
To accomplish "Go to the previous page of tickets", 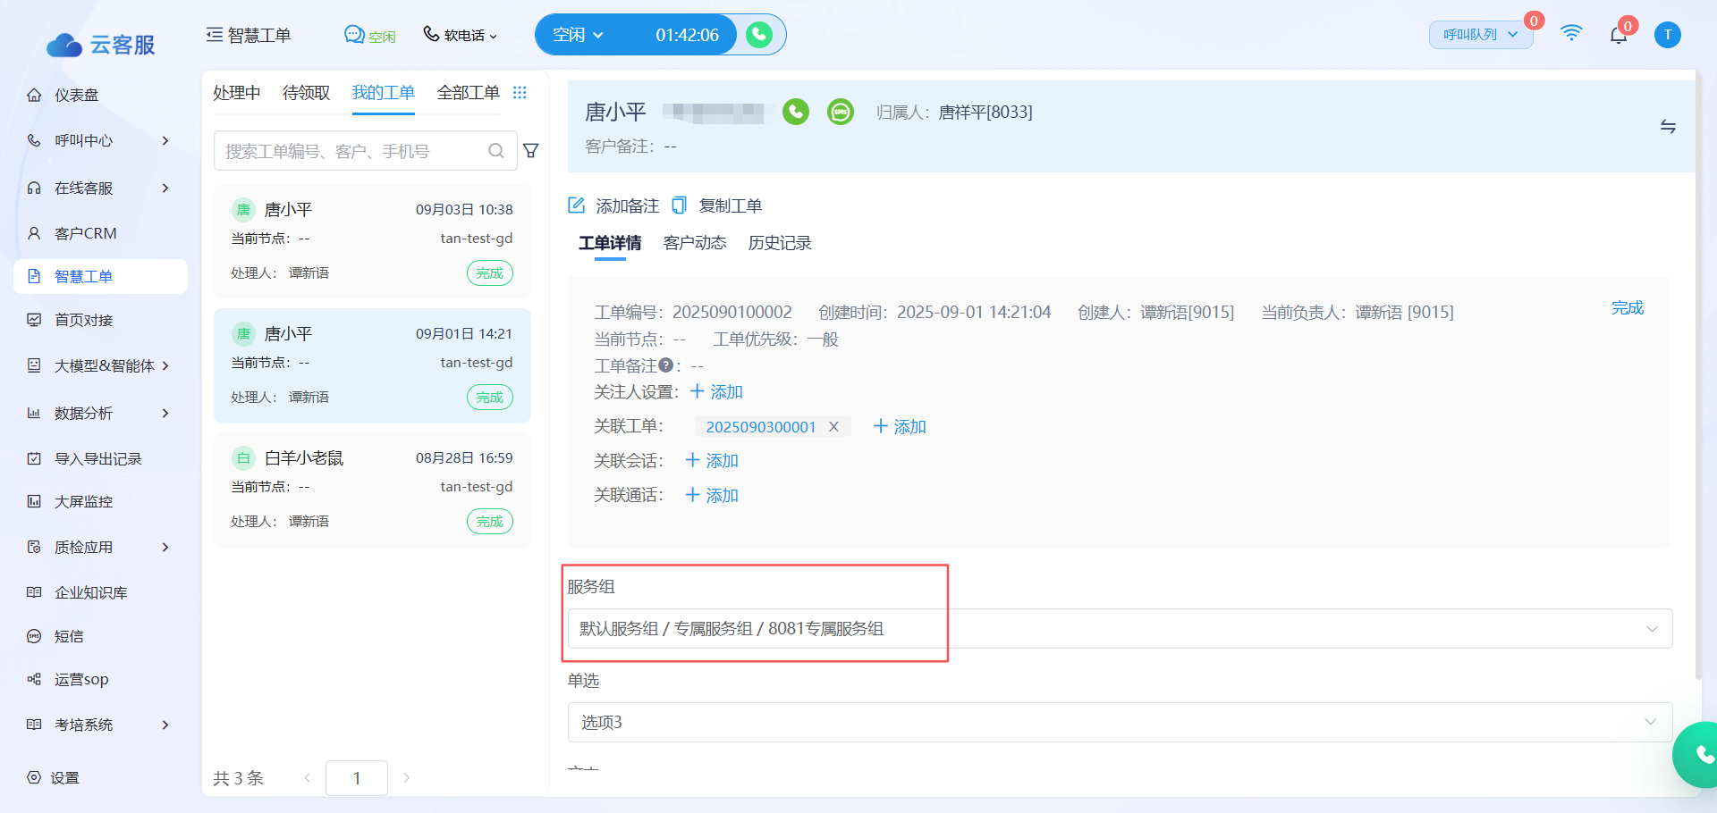I will 308,777.
